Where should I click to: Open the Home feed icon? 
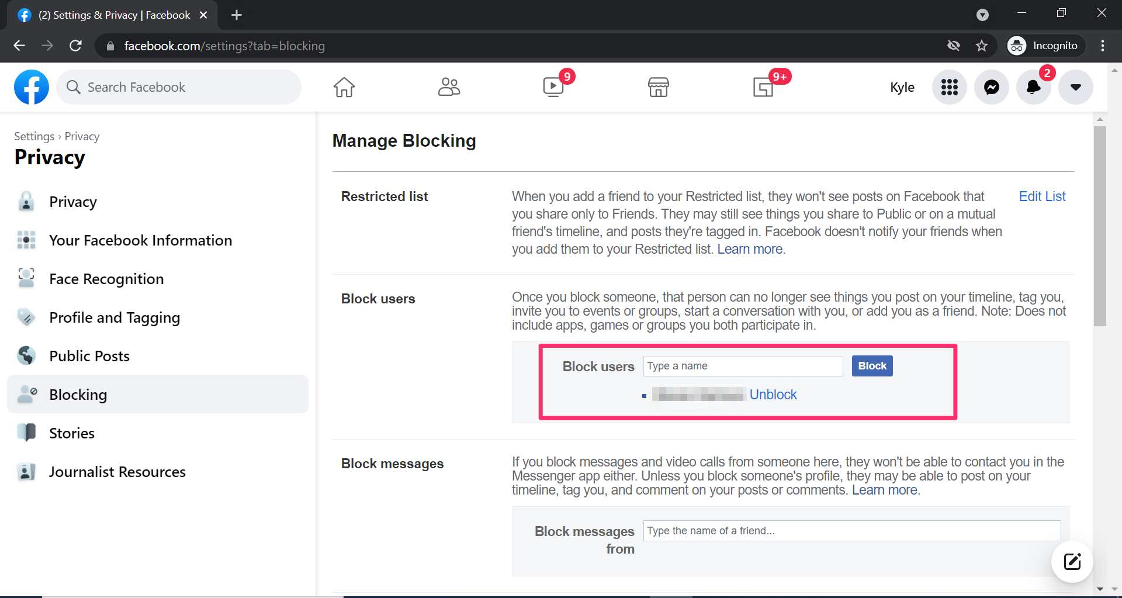[x=344, y=87]
